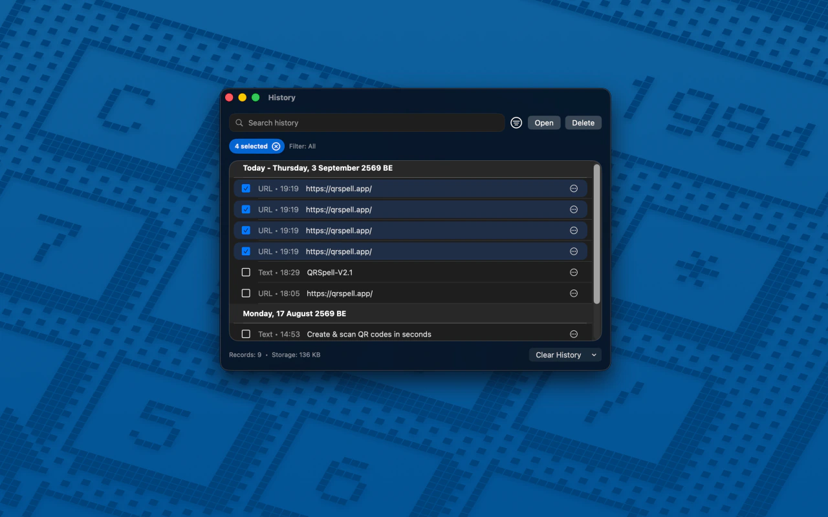
Task: Close the History window with red button
Action: [229, 98]
